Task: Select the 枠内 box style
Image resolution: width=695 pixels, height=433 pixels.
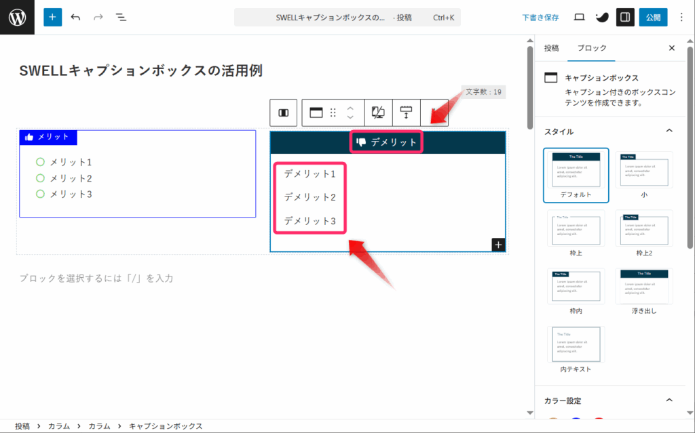Action: pyautogui.click(x=576, y=291)
